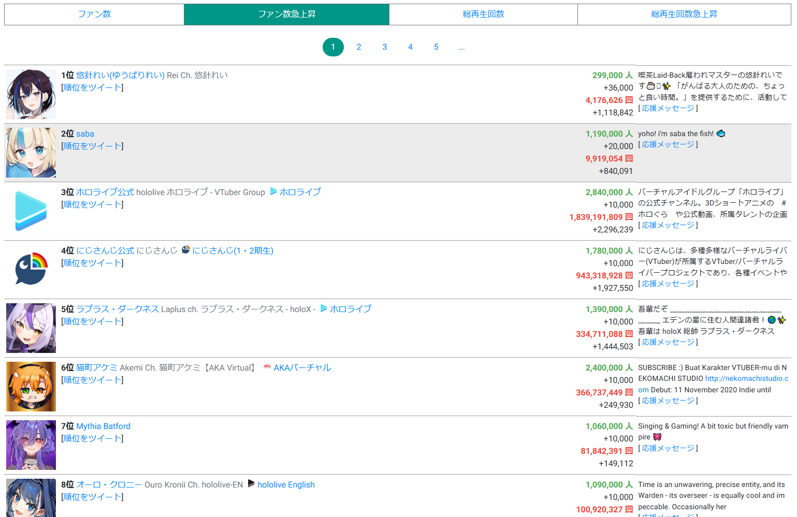This screenshot has height=517, width=797.
Task: Open 応援メッセージ for にじさんじ公式
Action: [668, 284]
